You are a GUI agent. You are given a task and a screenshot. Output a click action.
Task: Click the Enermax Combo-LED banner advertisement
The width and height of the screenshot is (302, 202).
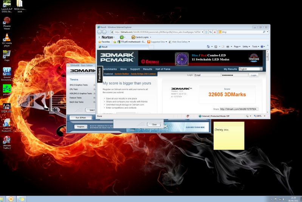point(200,58)
